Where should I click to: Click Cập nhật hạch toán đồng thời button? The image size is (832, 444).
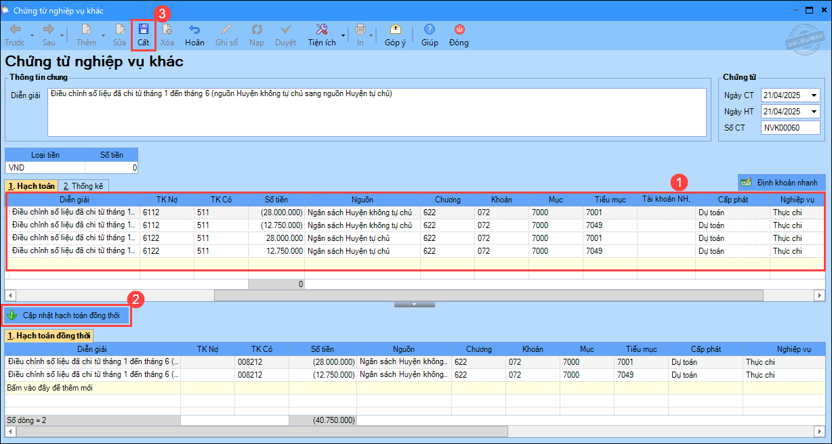coord(66,315)
